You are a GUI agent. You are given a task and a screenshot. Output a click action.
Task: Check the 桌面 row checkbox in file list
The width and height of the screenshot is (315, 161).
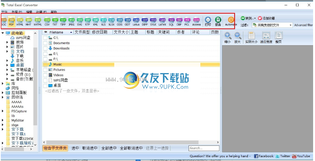(x=45, y=86)
